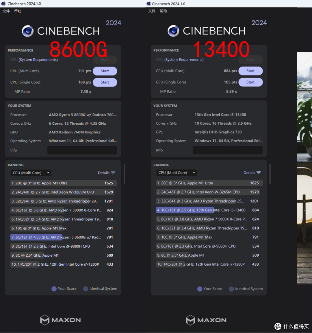
Task: Click Cinebench title bar icon of right window
Action: (x=148, y=3)
